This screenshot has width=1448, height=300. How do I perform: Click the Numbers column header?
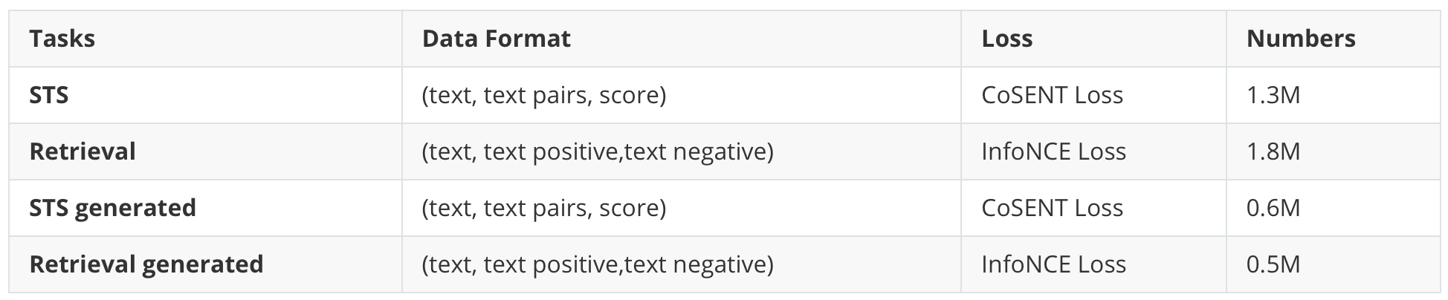point(1300,39)
